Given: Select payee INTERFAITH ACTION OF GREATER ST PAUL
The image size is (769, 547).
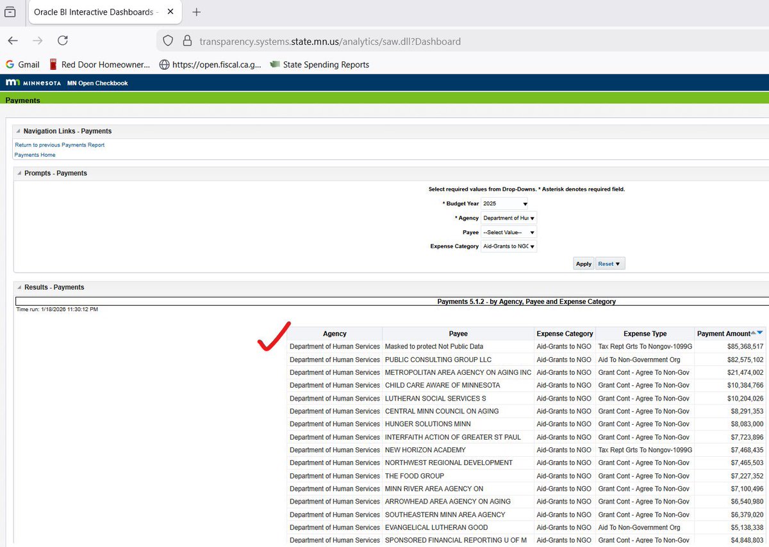Looking at the screenshot, I should tap(452, 437).
